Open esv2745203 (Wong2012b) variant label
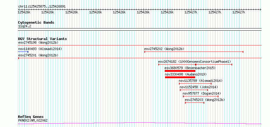 click(x=205, y=100)
